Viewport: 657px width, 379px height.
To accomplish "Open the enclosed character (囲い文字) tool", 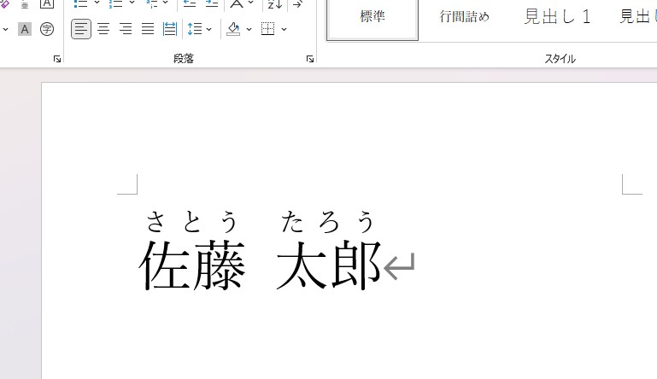I will tap(47, 29).
